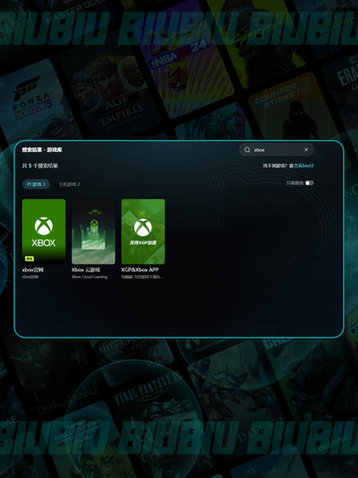Switch to the 主机游戏 2 tab
Screen dimensions: 358x478
pos(70,184)
